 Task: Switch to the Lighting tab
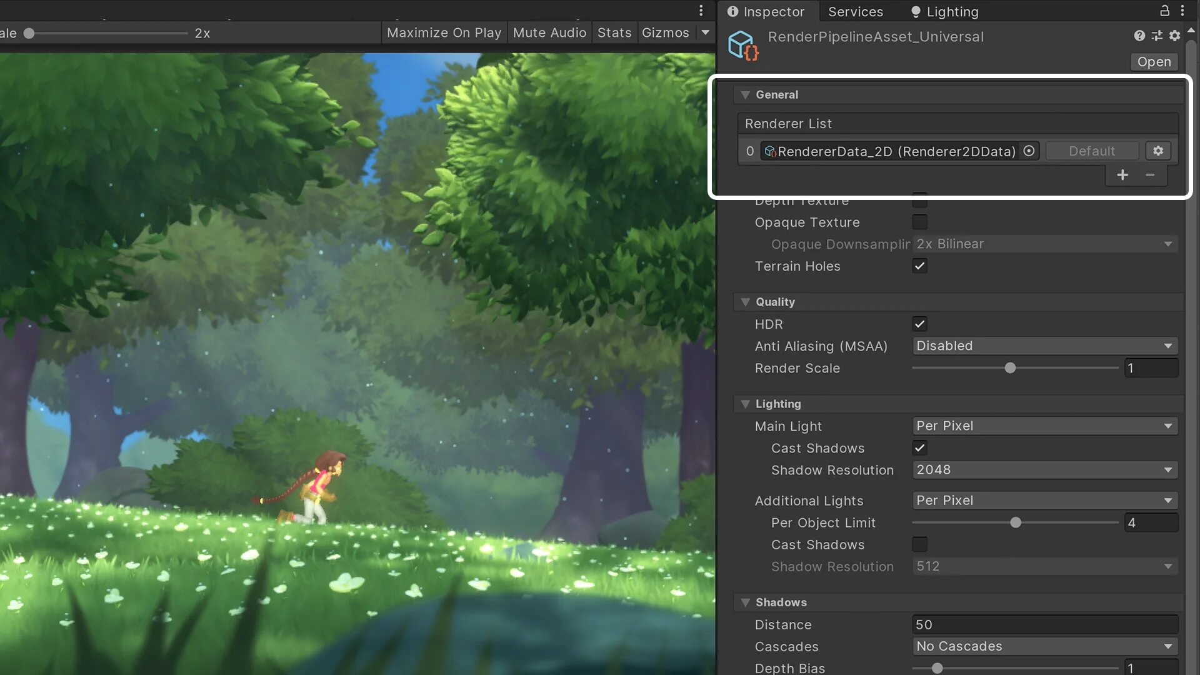pos(952,12)
